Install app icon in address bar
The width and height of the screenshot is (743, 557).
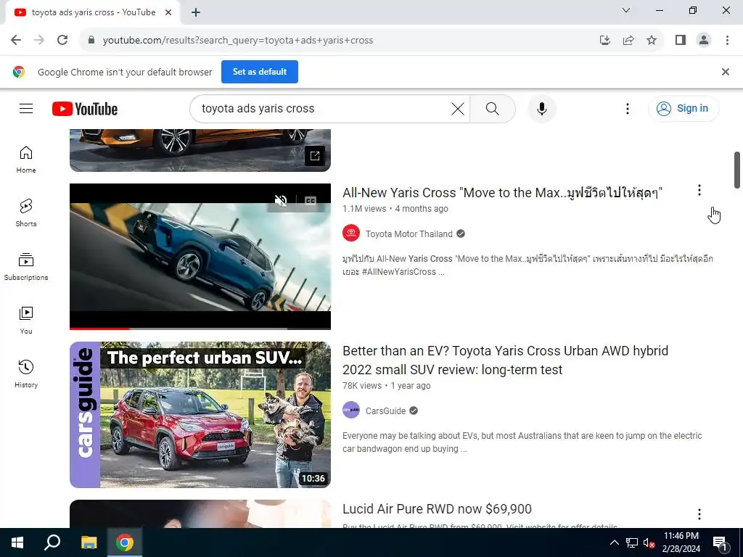coord(605,41)
